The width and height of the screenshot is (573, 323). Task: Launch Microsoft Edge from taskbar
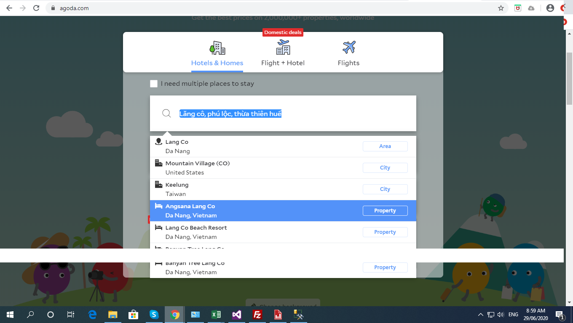[92, 315]
